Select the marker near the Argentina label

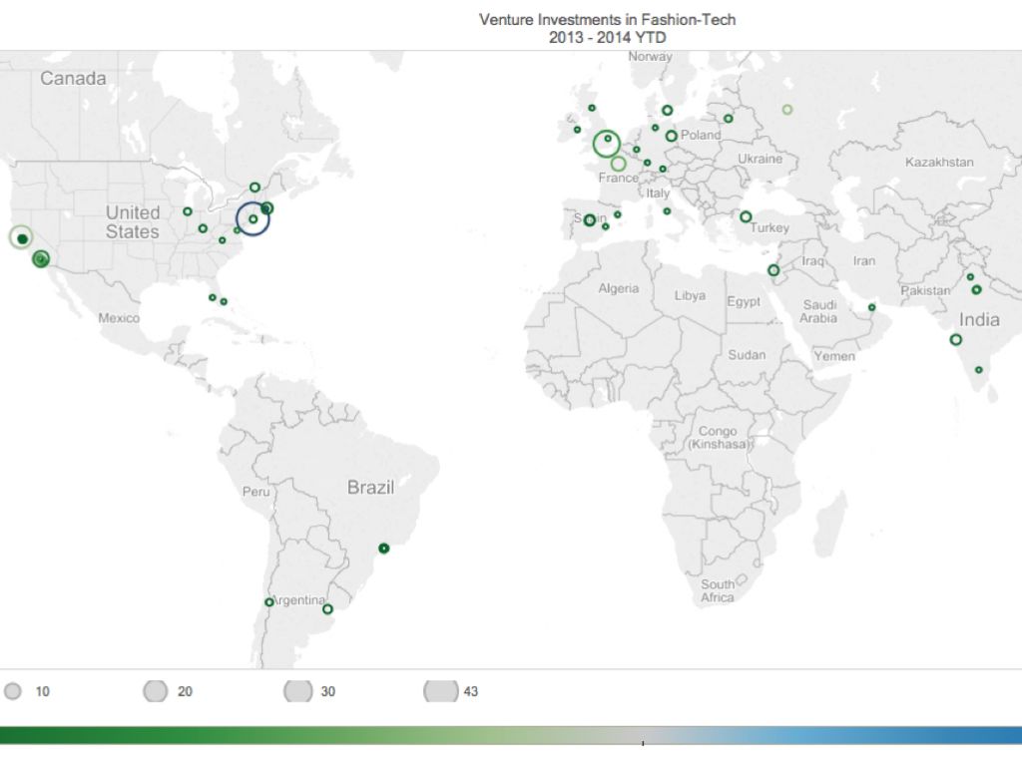tap(269, 602)
